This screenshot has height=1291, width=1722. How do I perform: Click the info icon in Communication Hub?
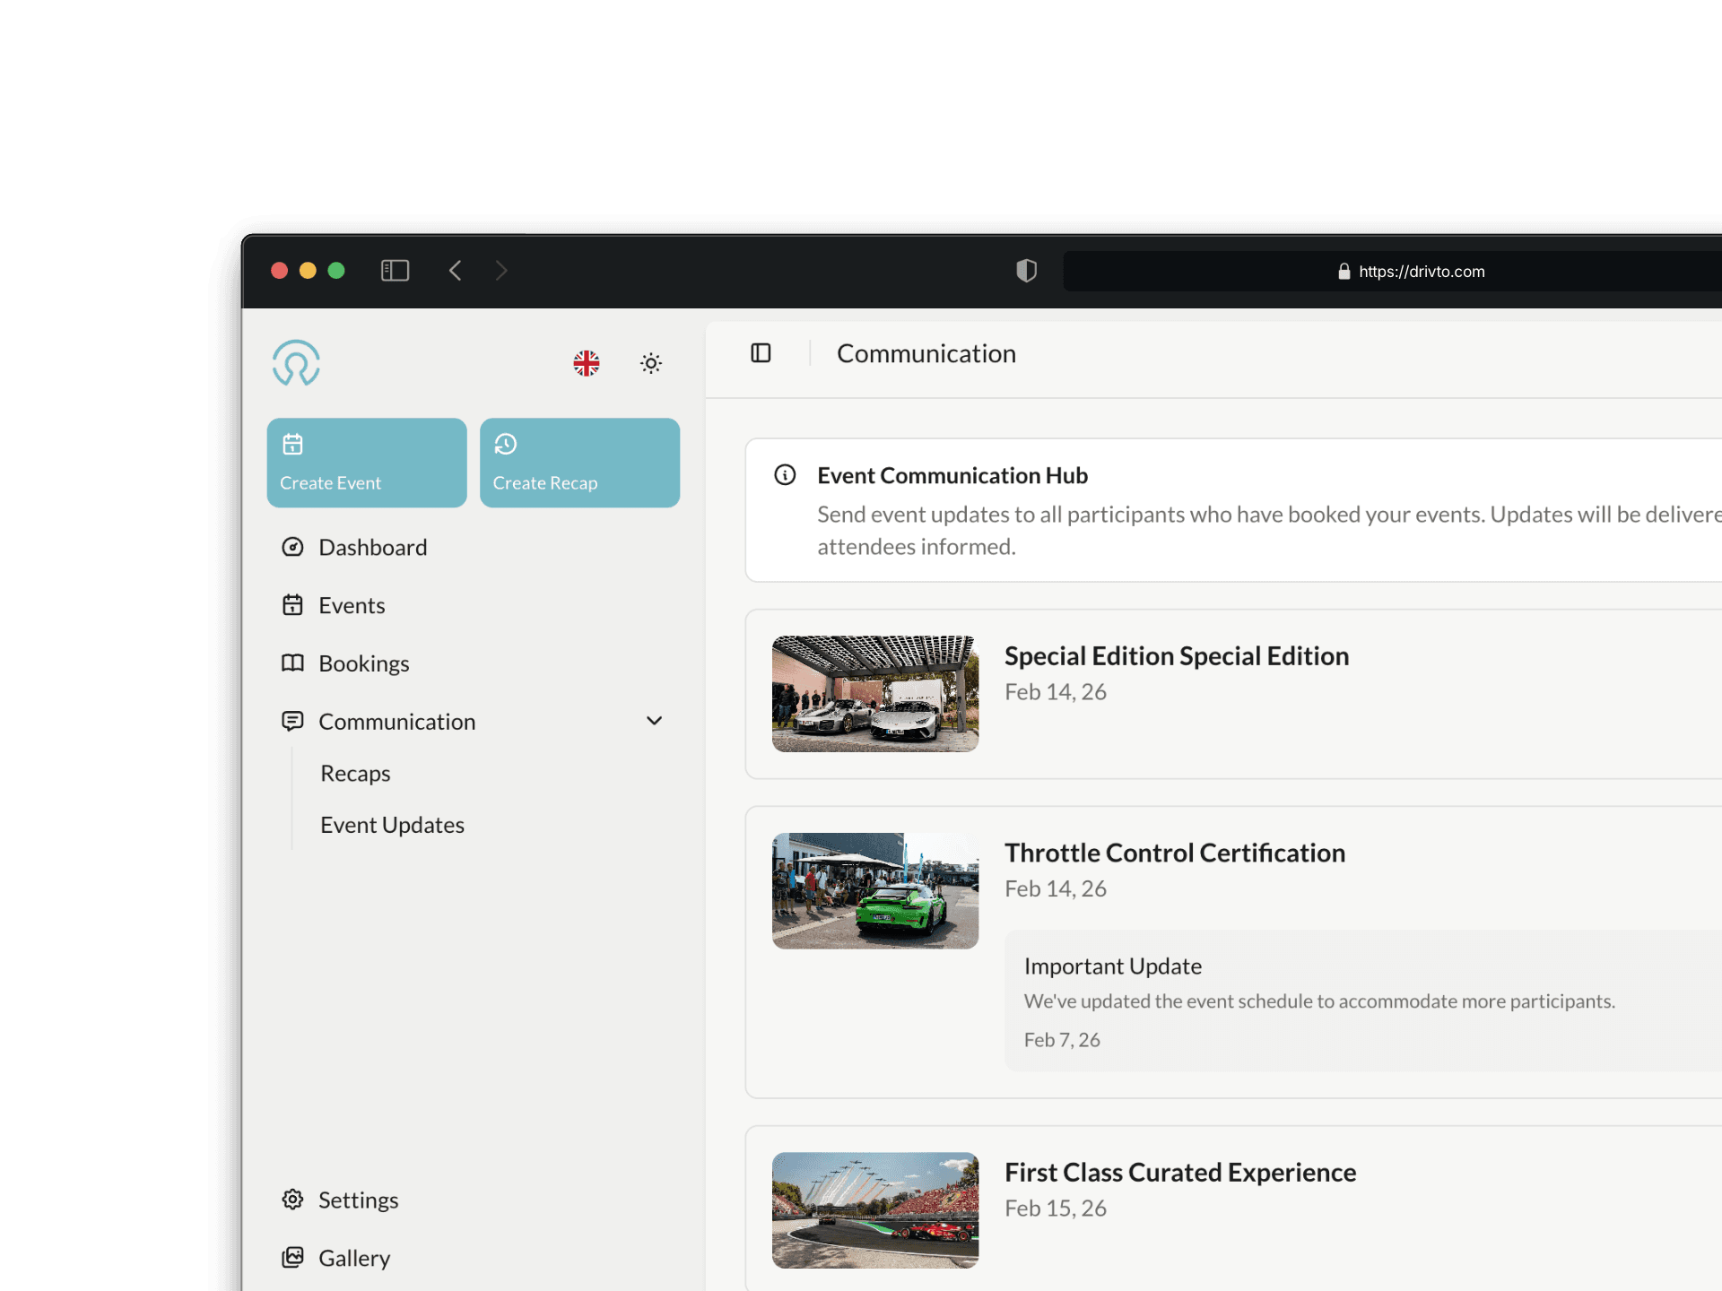pyautogui.click(x=785, y=475)
